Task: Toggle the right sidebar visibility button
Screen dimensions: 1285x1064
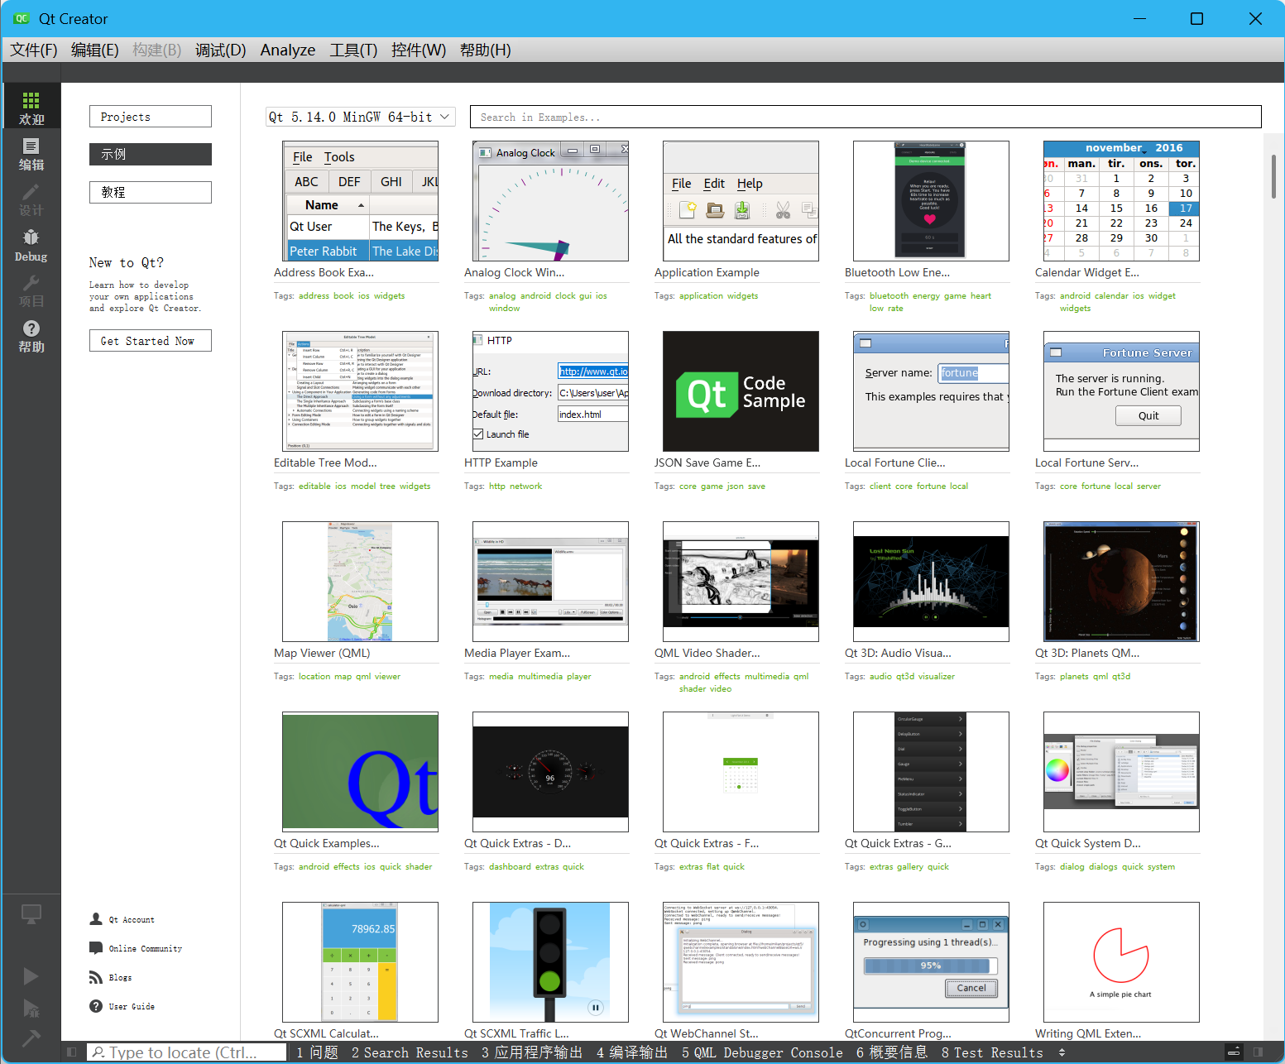Action: click(1258, 1052)
